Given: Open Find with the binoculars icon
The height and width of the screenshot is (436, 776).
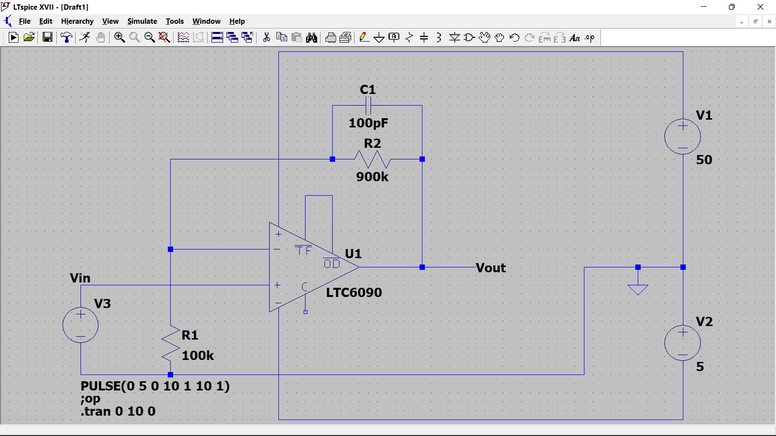Looking at the screenshot, I should pos(312,37).
